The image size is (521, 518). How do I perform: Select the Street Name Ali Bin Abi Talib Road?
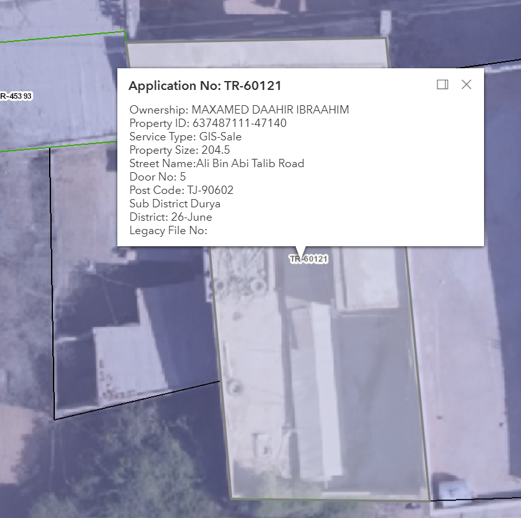coord(217,163)
